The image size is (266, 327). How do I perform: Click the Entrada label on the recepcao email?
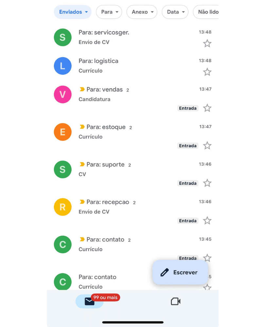pos(187,221)
